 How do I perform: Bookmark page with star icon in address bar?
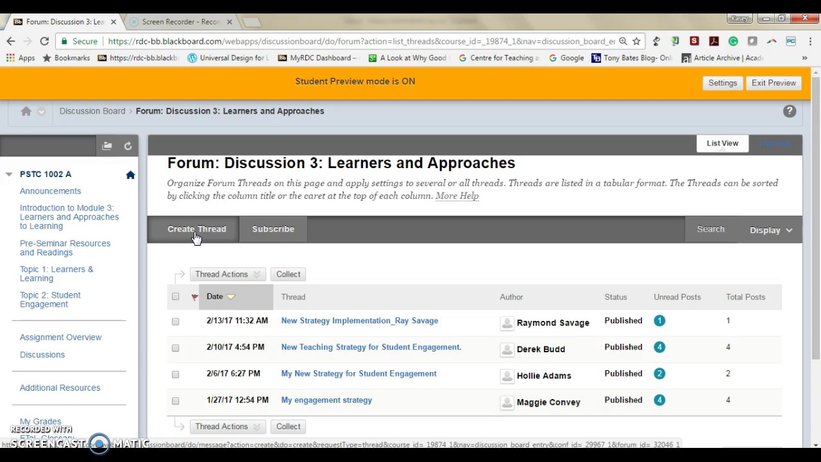tap(636, 41)
